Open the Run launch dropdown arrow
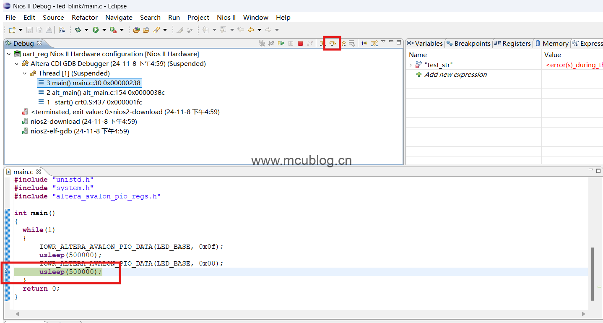 (104, 30)
